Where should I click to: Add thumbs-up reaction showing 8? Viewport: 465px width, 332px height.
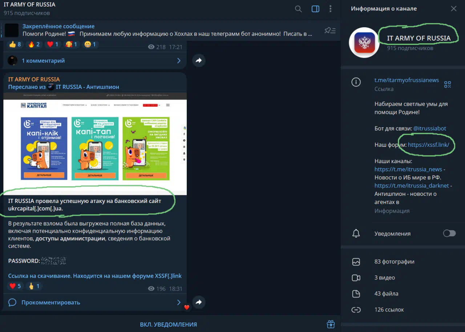[15, 45]
